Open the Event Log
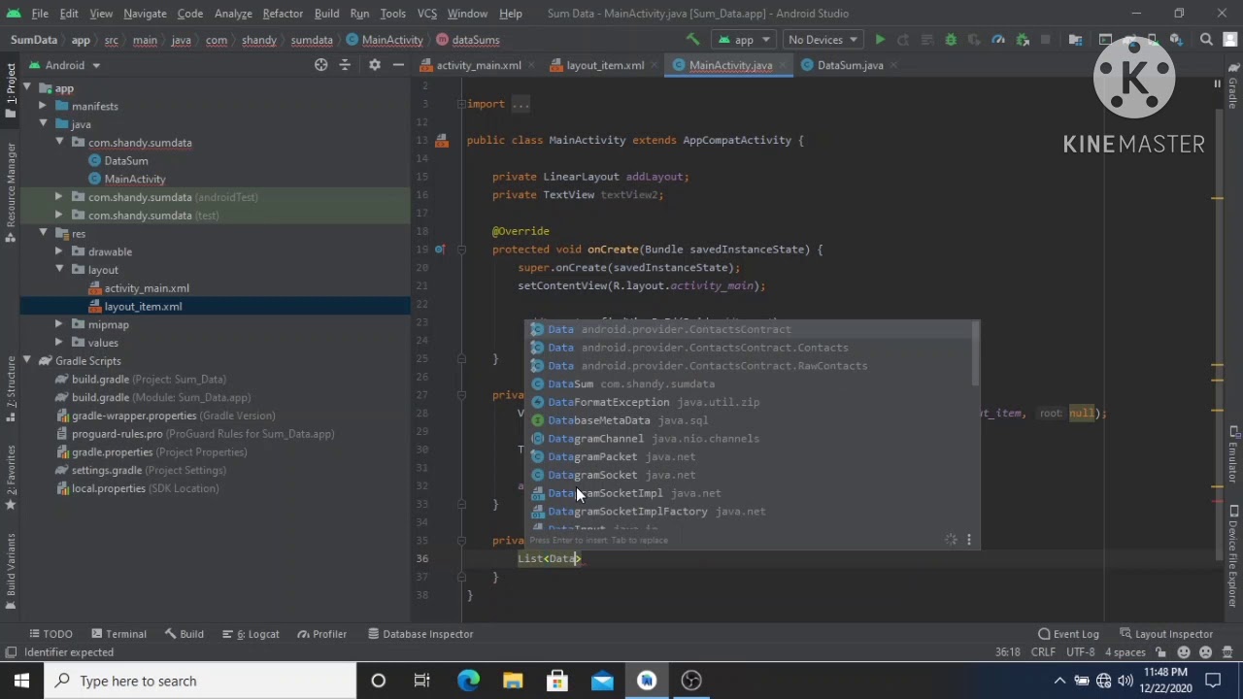1243x699 pixels. [x=1068, y=634]
